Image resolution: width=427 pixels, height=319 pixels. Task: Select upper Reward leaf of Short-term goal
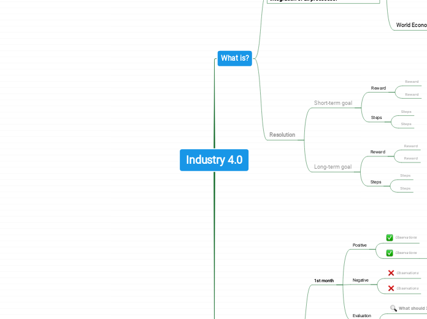click(412, 82)
